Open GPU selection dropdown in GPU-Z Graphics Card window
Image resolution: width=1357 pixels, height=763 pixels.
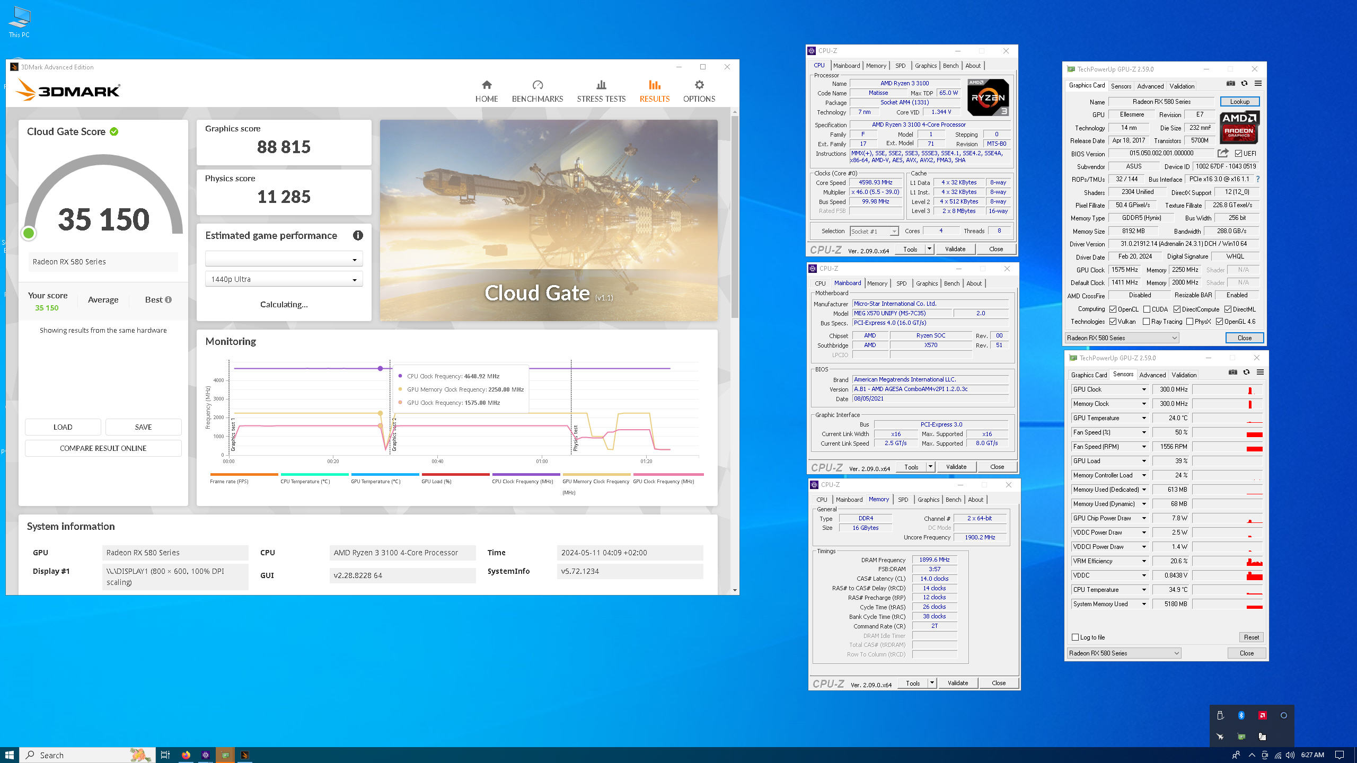[1122, 338]
